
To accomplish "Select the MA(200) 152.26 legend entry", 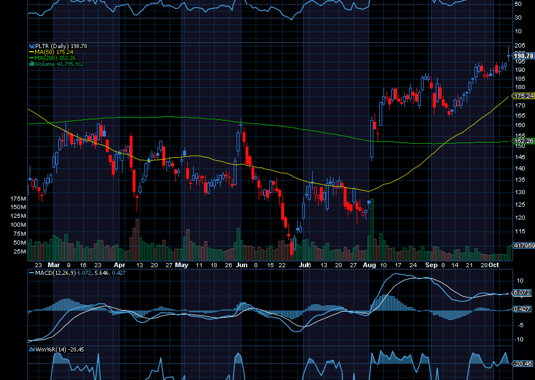I will (55, 58).
